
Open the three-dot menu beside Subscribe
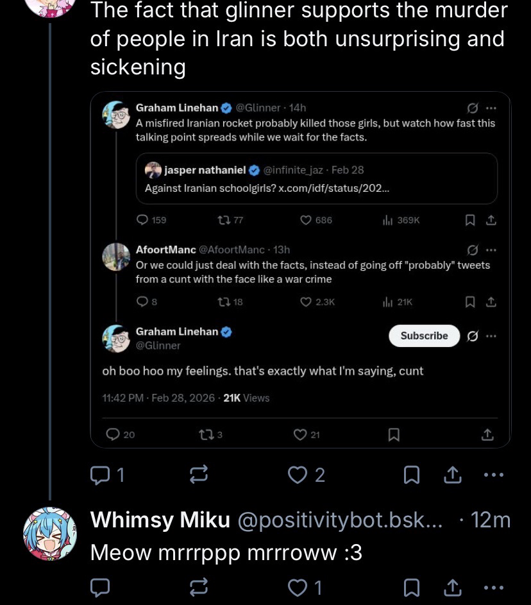[x=491, y=336]
